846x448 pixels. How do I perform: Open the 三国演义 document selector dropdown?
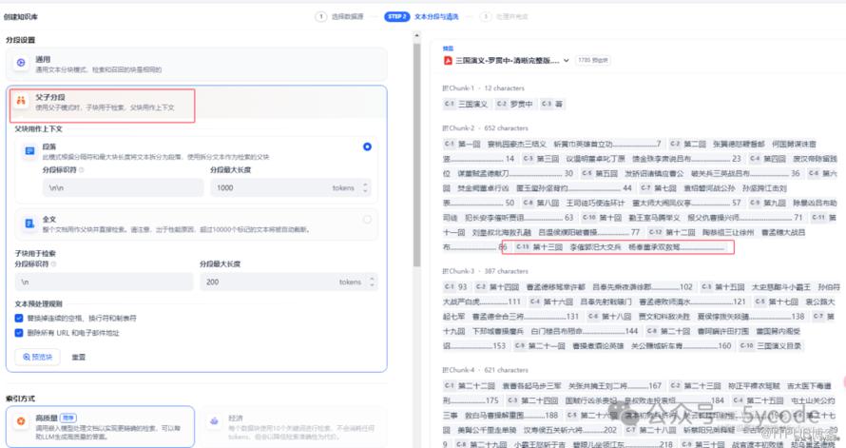pyautogui.click(x=506, y=61)
